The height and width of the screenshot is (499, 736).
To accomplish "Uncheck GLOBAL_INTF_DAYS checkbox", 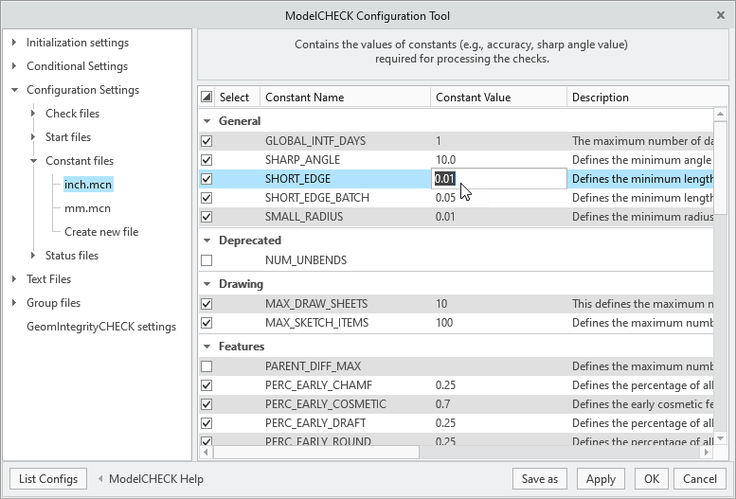I will click(x=206, y=141).
